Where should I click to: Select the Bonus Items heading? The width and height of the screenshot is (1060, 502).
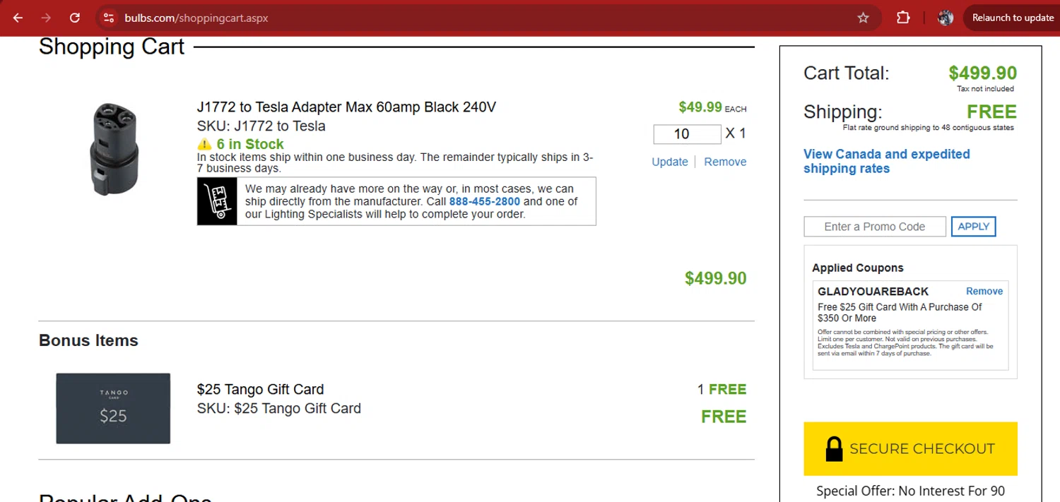coord(88,340)
